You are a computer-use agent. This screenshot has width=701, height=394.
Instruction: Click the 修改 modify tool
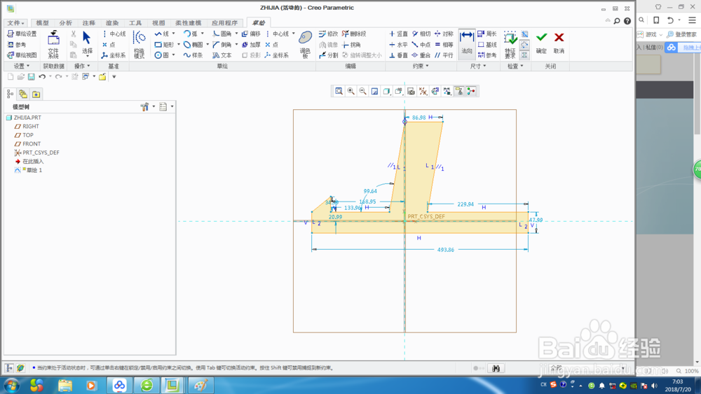[329, 34]
